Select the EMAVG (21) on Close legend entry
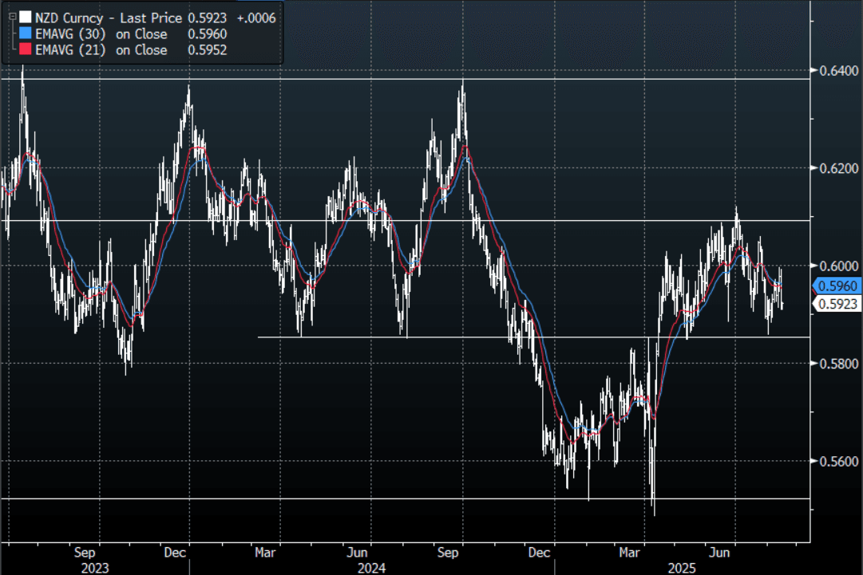Image resolution: width=863 pixels, height=575 pixels. 101,49
